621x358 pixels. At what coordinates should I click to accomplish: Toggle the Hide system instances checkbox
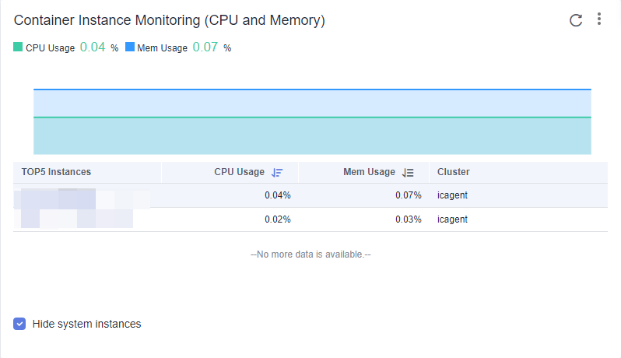19,324
